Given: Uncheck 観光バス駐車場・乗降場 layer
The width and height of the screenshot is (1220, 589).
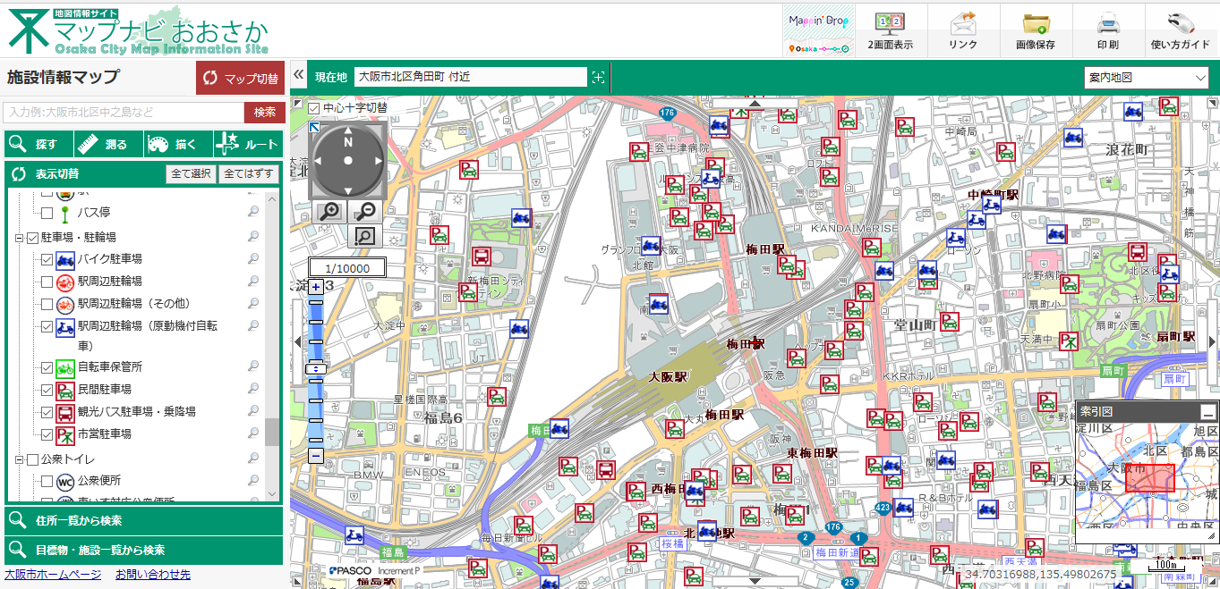Looking at the screenshot, I should coord(47,412).
